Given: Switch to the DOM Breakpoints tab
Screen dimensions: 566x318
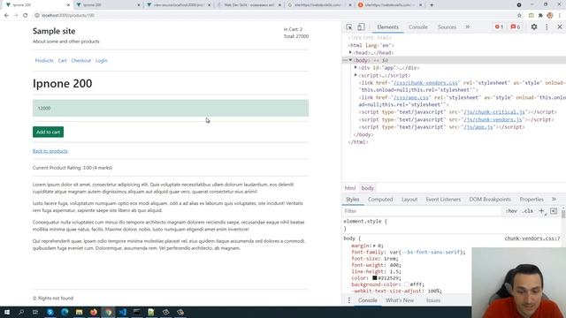Looking at the screenshot, I should pyautogui.click(x=490, y=200).
